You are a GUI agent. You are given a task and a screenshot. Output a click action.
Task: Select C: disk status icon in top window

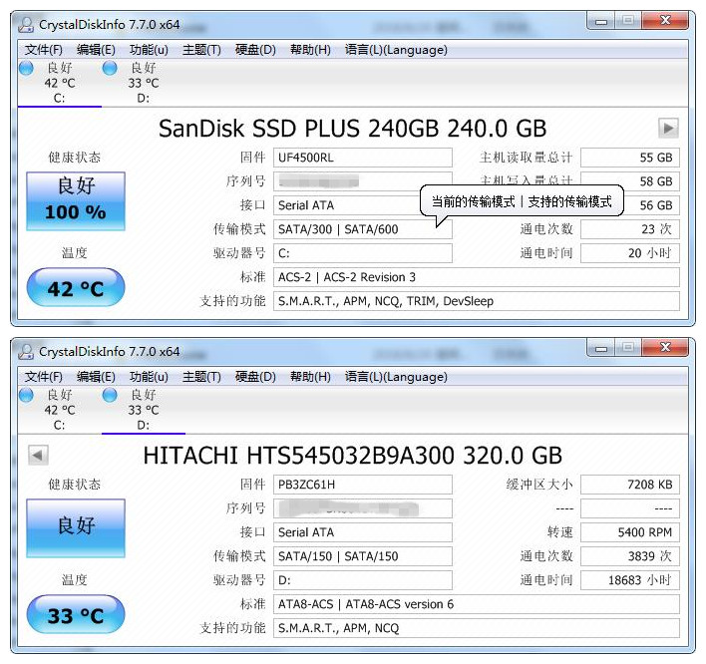click(x=27, y=69)
